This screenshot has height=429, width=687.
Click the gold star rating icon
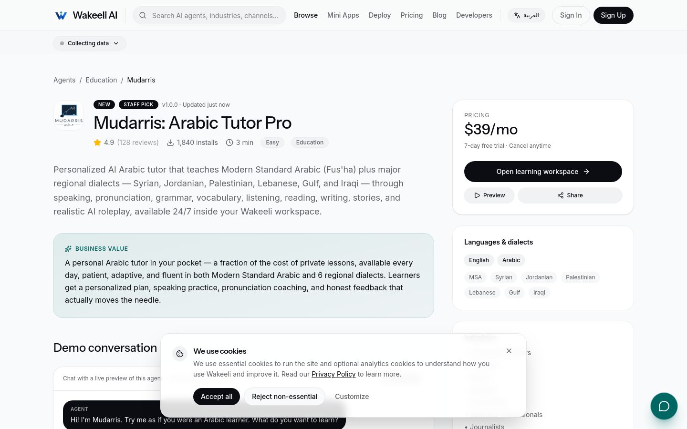(x=97, y=143)
